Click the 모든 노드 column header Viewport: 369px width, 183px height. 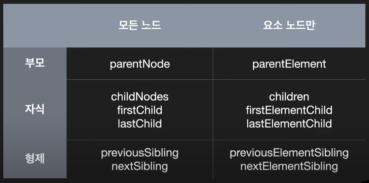140,25
